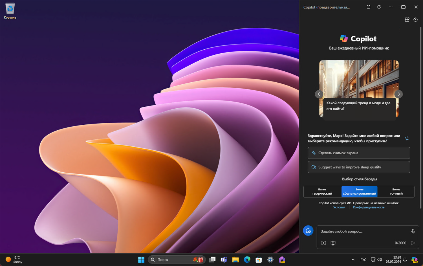Refresh the Copilot panel
Image resolution: width=423 pixels, height=266 pixels.
point(379,7)
